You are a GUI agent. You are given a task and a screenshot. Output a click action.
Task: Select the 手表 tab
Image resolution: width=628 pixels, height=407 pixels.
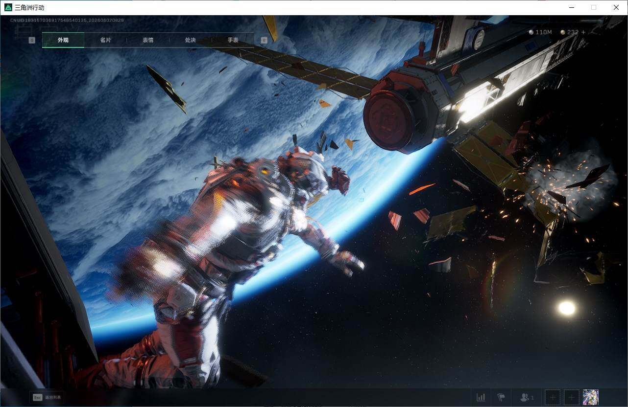(233, 40)
